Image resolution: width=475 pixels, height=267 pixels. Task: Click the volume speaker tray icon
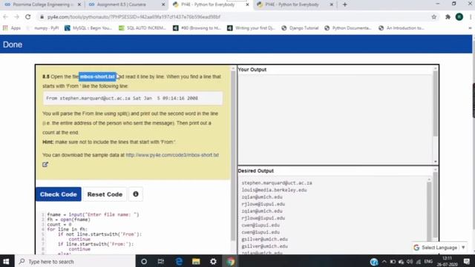coord(410,262)
